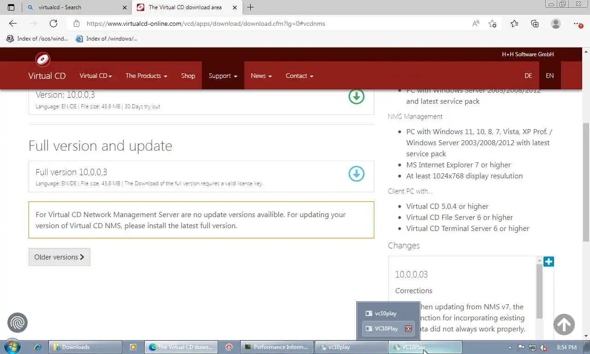Select the highlighted VC10Play taskbar button
590x354 pixels.
tap(425, 347)
